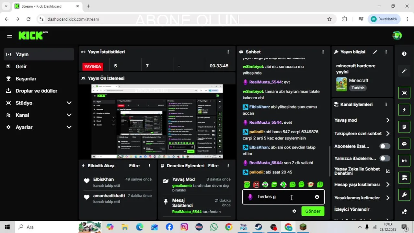
Task: Toggle Yalnızca ifadelerle switch
Action: (x=385, y=159)
